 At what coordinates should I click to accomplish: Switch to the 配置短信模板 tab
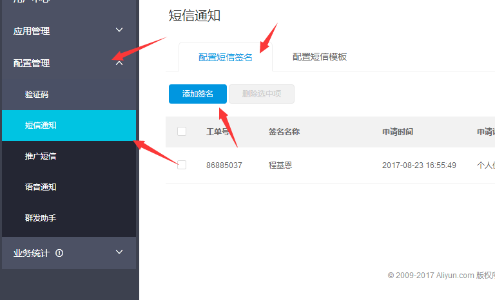[320, 57]
